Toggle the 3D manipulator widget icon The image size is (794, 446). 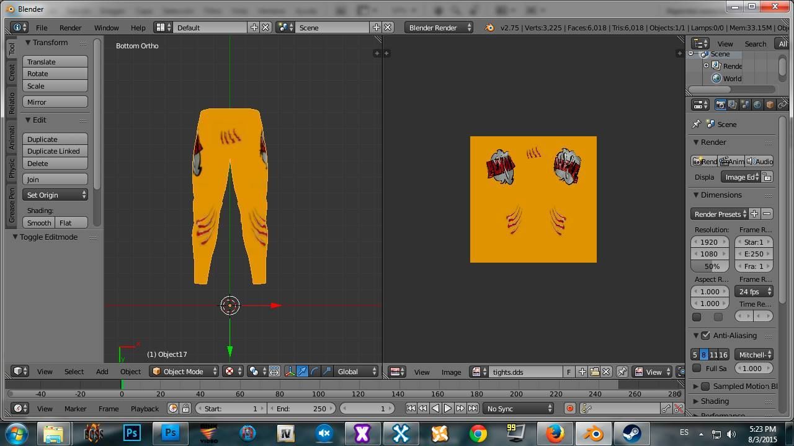pos(290,371)
